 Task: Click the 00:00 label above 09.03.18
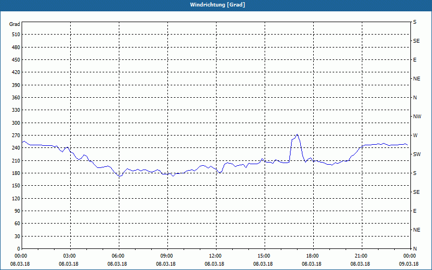click(x=409, y=256)
